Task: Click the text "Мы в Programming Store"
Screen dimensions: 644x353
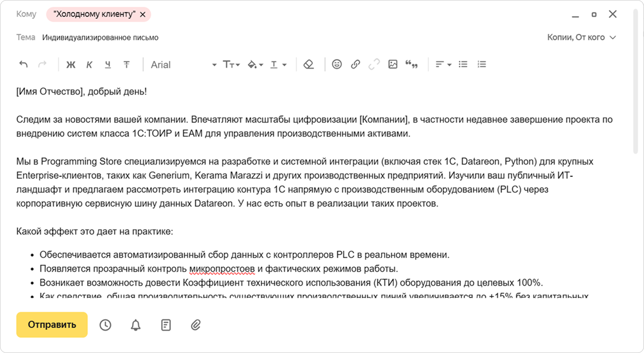Action: coord(69,162)
